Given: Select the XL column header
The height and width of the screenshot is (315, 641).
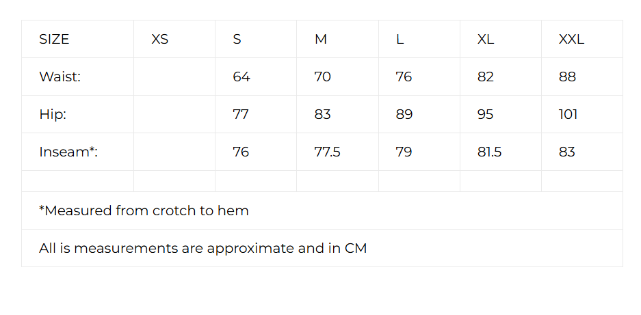Looking at the screenshot, I should tap(486, 39).
